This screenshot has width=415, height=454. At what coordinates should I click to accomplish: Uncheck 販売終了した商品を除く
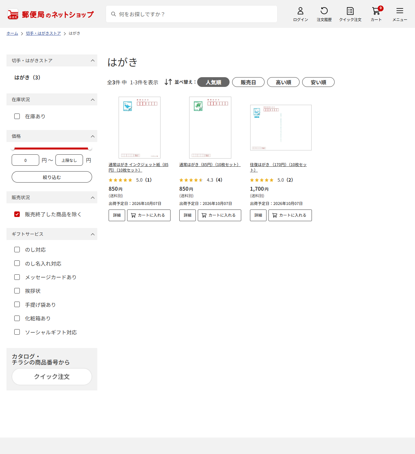[x=17, y=214]
